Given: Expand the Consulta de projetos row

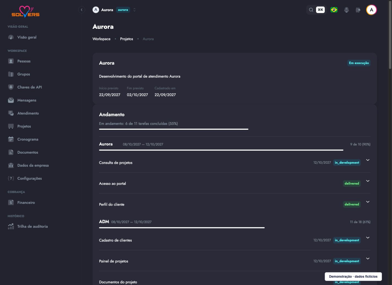Looking at the screenshot, I should pos(368,160).
